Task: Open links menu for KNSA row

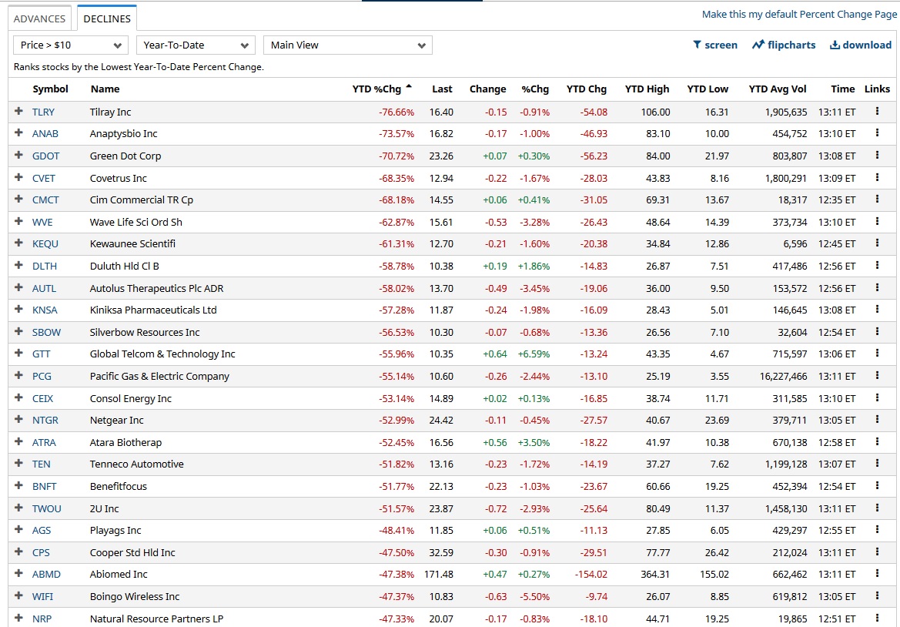Action: (x=877, y=310)
